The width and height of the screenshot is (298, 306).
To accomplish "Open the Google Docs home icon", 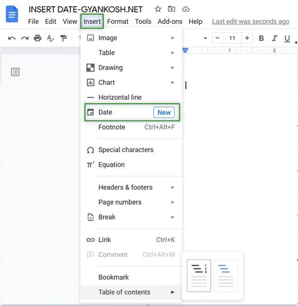I will click(12, 14).
